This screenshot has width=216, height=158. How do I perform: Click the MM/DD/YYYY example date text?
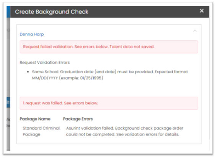pyautogui.click(x=68, y=78)
